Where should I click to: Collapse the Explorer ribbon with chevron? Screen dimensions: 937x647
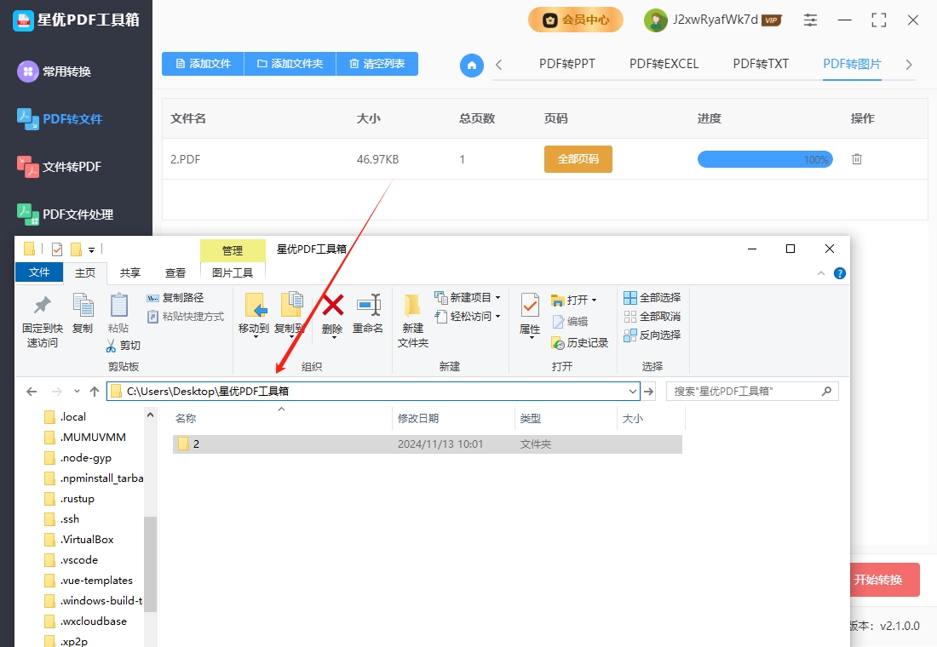tap(821, 273)
